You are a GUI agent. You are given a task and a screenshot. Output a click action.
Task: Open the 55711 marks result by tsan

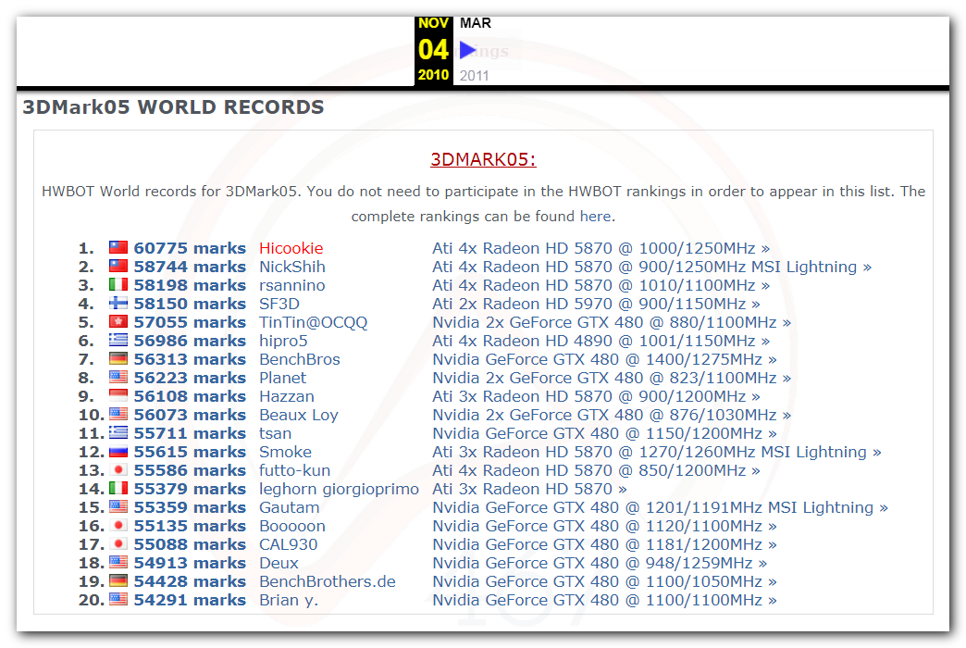coord(190,433)
